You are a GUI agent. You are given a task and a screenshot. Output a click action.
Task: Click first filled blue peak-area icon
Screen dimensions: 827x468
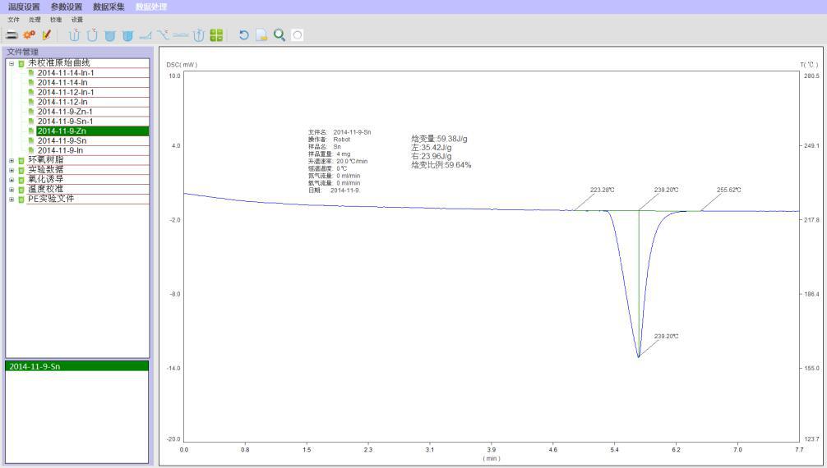click(x=109, y=35)
